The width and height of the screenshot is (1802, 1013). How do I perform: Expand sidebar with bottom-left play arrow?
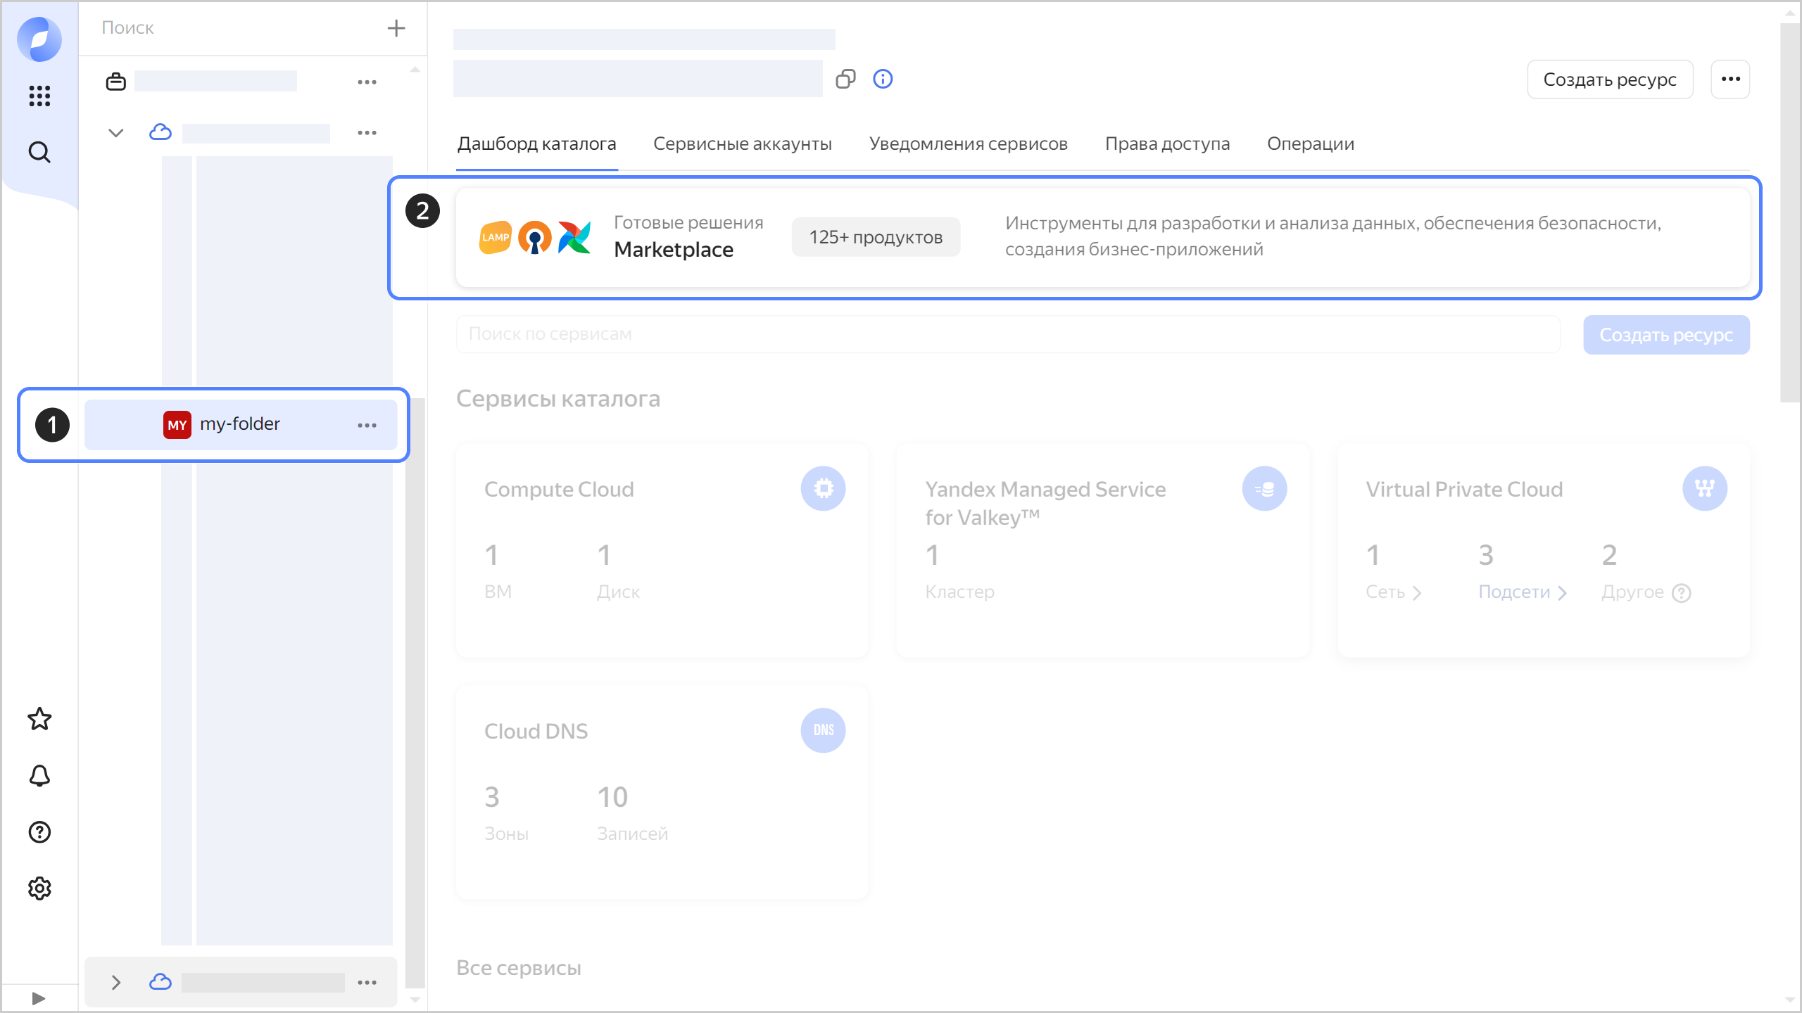(39, 998)
